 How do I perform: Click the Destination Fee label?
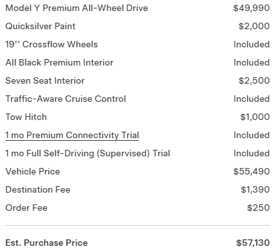tap(38, 190)
